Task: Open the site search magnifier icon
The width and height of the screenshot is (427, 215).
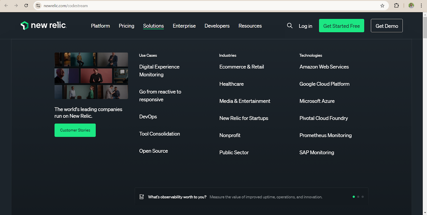Action: (x=290, y=26)
